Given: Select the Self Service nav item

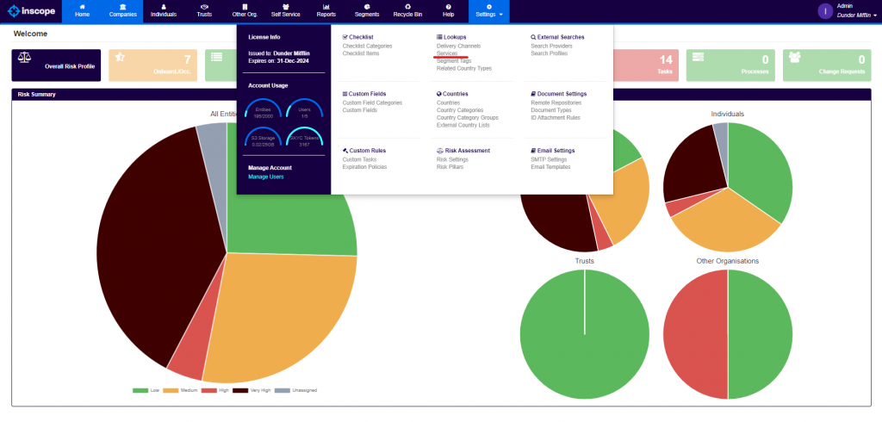Looking at the screenshot, I should 285,11.
